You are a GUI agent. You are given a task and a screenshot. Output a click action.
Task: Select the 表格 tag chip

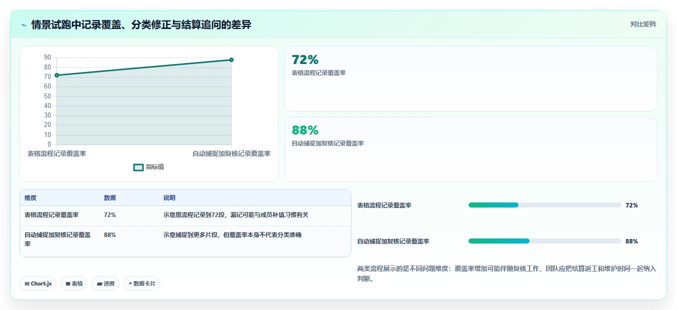(x=74, y=283)
